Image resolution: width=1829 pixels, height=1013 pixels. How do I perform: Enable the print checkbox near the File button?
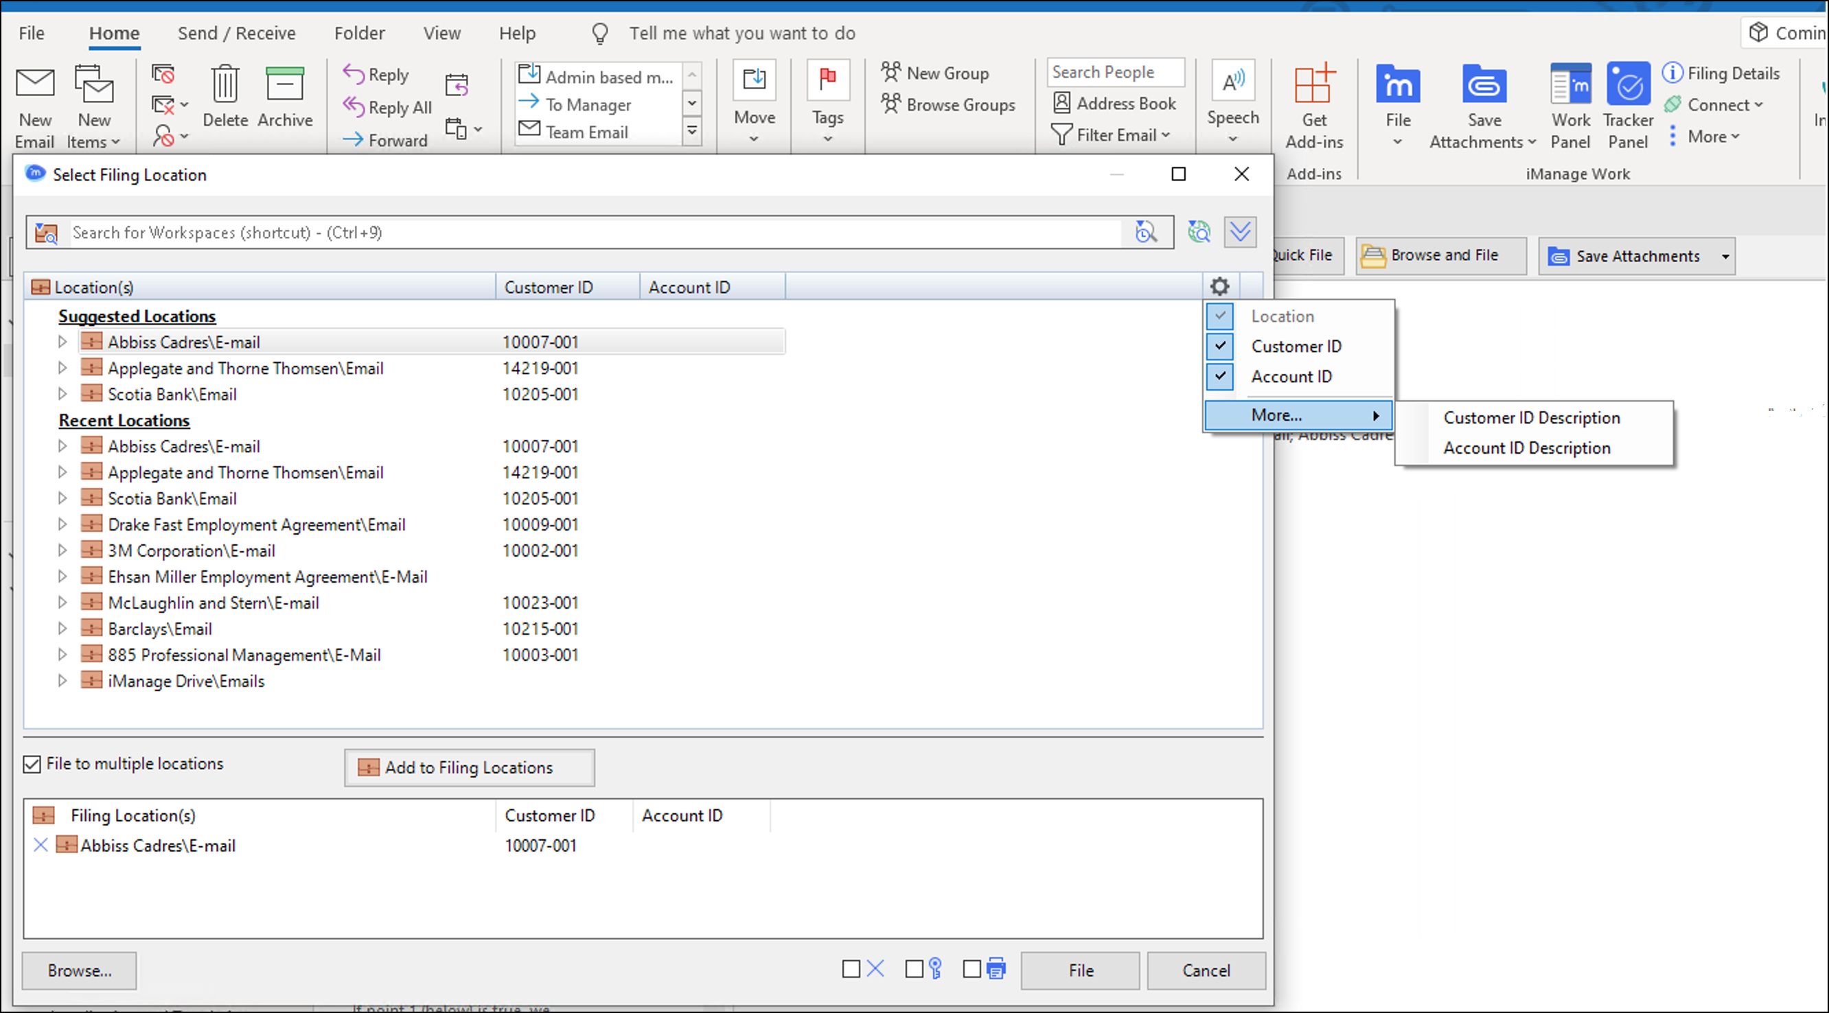[971, 968]
